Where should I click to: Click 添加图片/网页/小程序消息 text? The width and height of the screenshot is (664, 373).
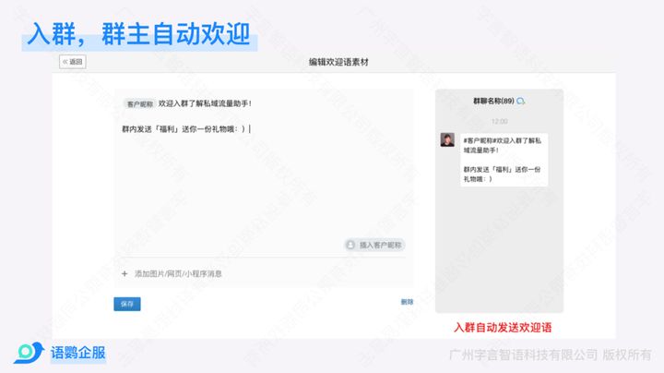178,274
